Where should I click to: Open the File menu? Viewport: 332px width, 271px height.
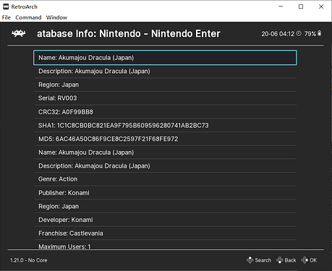coord(7,17)
